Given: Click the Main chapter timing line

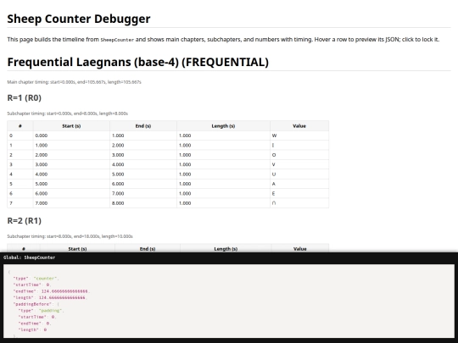Looking at the screenshot, I should click(74, 82).
